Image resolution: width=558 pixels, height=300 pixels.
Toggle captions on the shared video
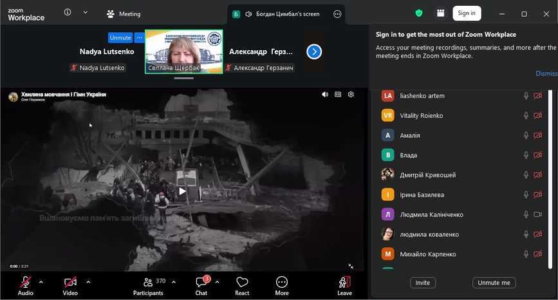click(338, 95)
